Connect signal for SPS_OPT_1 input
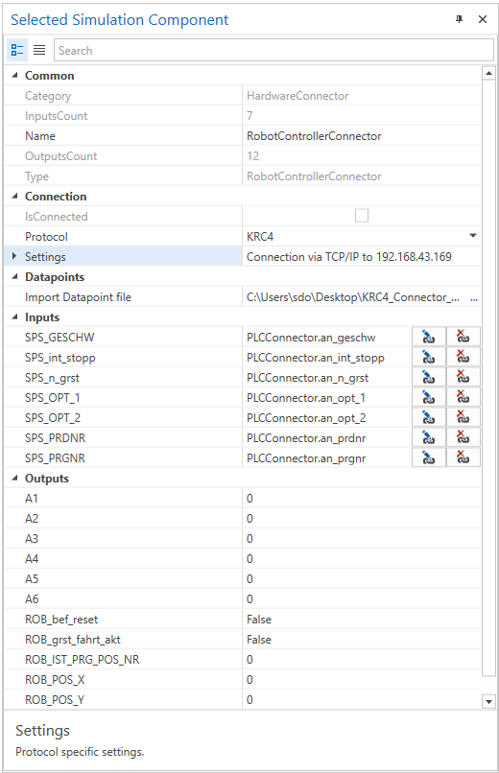Viewport: 499px width, 773px height. pos(429,398)
